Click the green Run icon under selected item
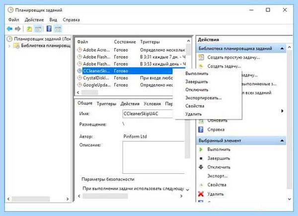This screenshot has height=216, width=298. coord(201,149)
